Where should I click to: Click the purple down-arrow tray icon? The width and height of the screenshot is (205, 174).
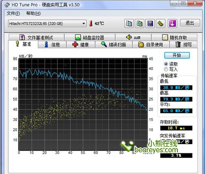click(172, 24)
